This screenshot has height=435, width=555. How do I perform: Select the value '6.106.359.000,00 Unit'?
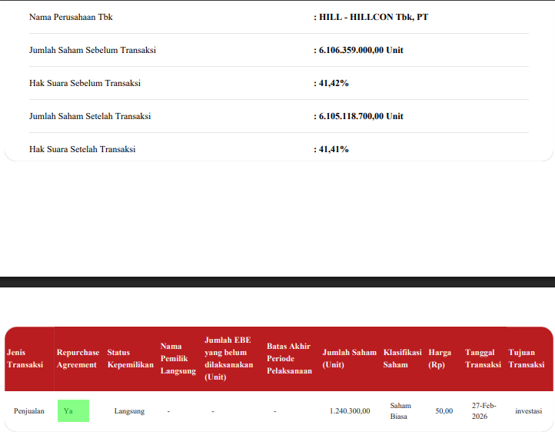coord(361,50)
